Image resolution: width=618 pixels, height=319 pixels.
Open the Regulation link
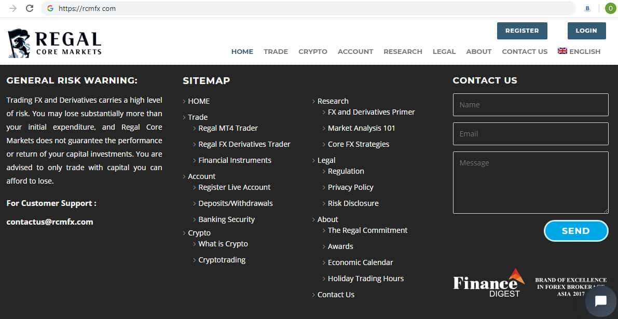pos(346,171)
